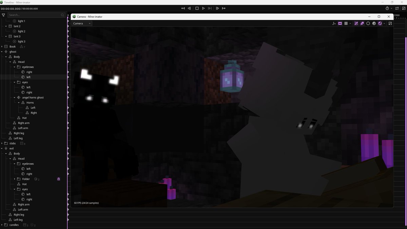This screenshot has width=407, height=229.
Task: Expand the locked Folder under evil
Action: tap(15, 179)
